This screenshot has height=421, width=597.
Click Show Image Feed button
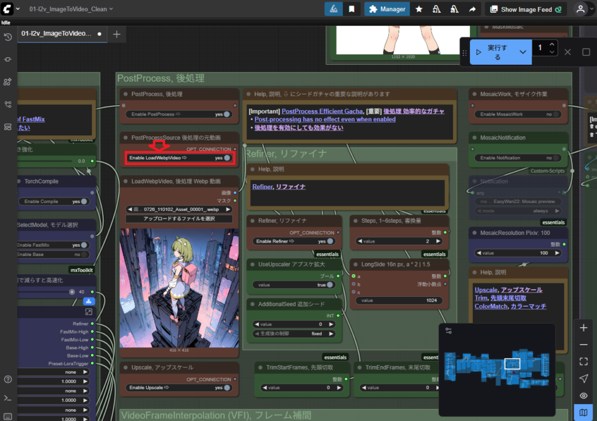526,9
